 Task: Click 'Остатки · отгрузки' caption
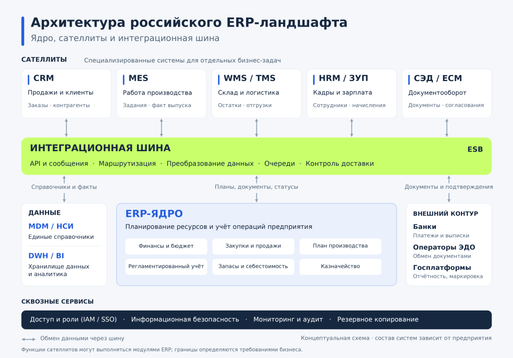(x=244, y=105)
